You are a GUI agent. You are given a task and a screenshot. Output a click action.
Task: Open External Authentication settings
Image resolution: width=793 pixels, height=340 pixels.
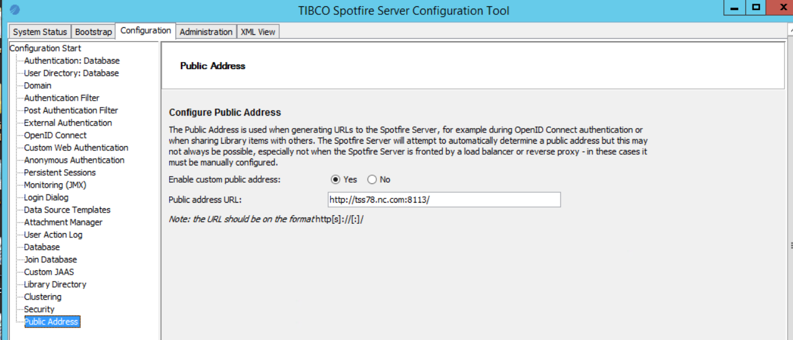pyautogui.click(x=68, y=123)
